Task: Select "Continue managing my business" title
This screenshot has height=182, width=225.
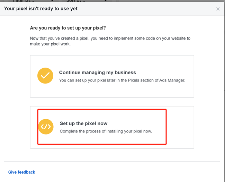Action: tap(97, 72)
